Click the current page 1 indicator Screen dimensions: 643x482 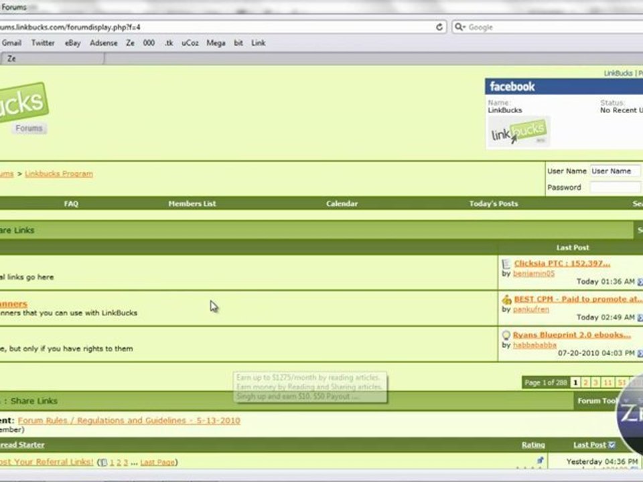[575, 382]
